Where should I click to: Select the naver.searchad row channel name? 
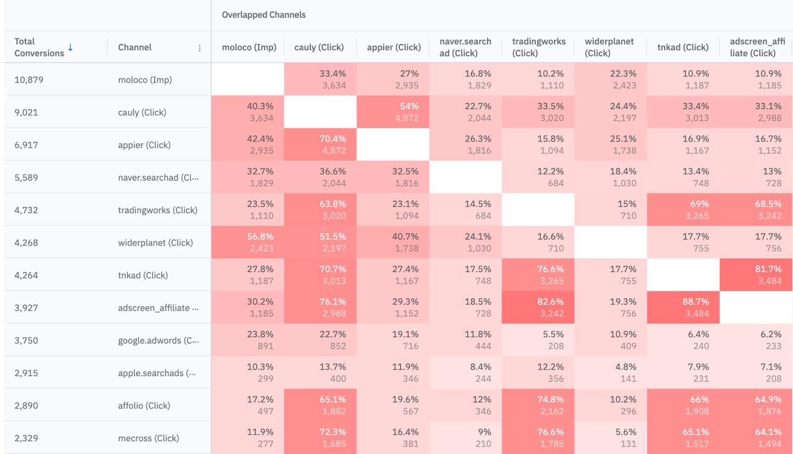point(158,177)
